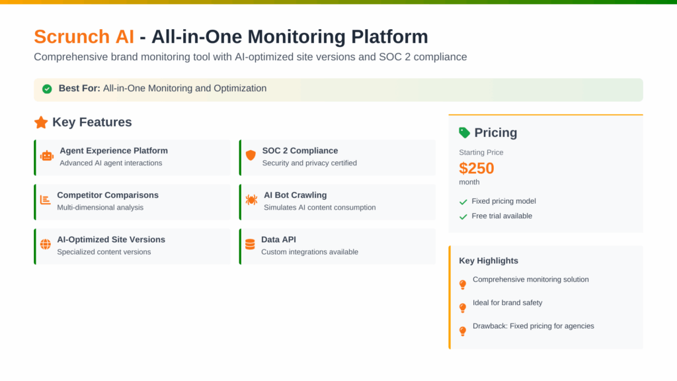Open the Scrunch AI link in the heading

[x=84, y=36]
